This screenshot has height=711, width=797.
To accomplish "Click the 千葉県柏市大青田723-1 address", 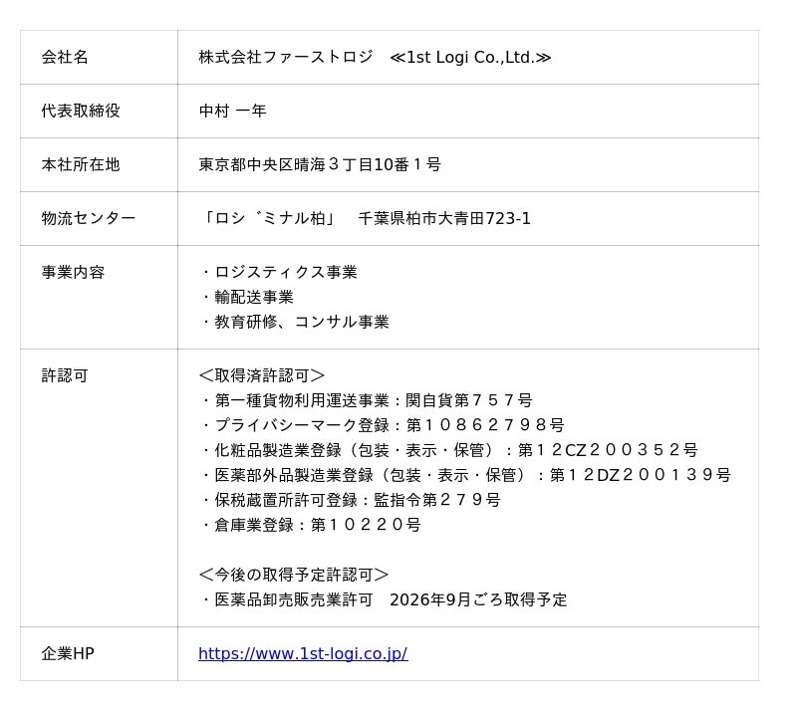I will pos(444,218).
